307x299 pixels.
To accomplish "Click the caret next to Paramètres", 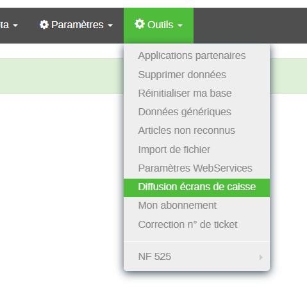I will click(110, 26).
